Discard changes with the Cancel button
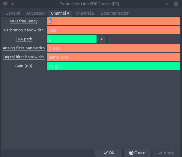The height and width of the screenshot is (157, 182). click(138, 153)
